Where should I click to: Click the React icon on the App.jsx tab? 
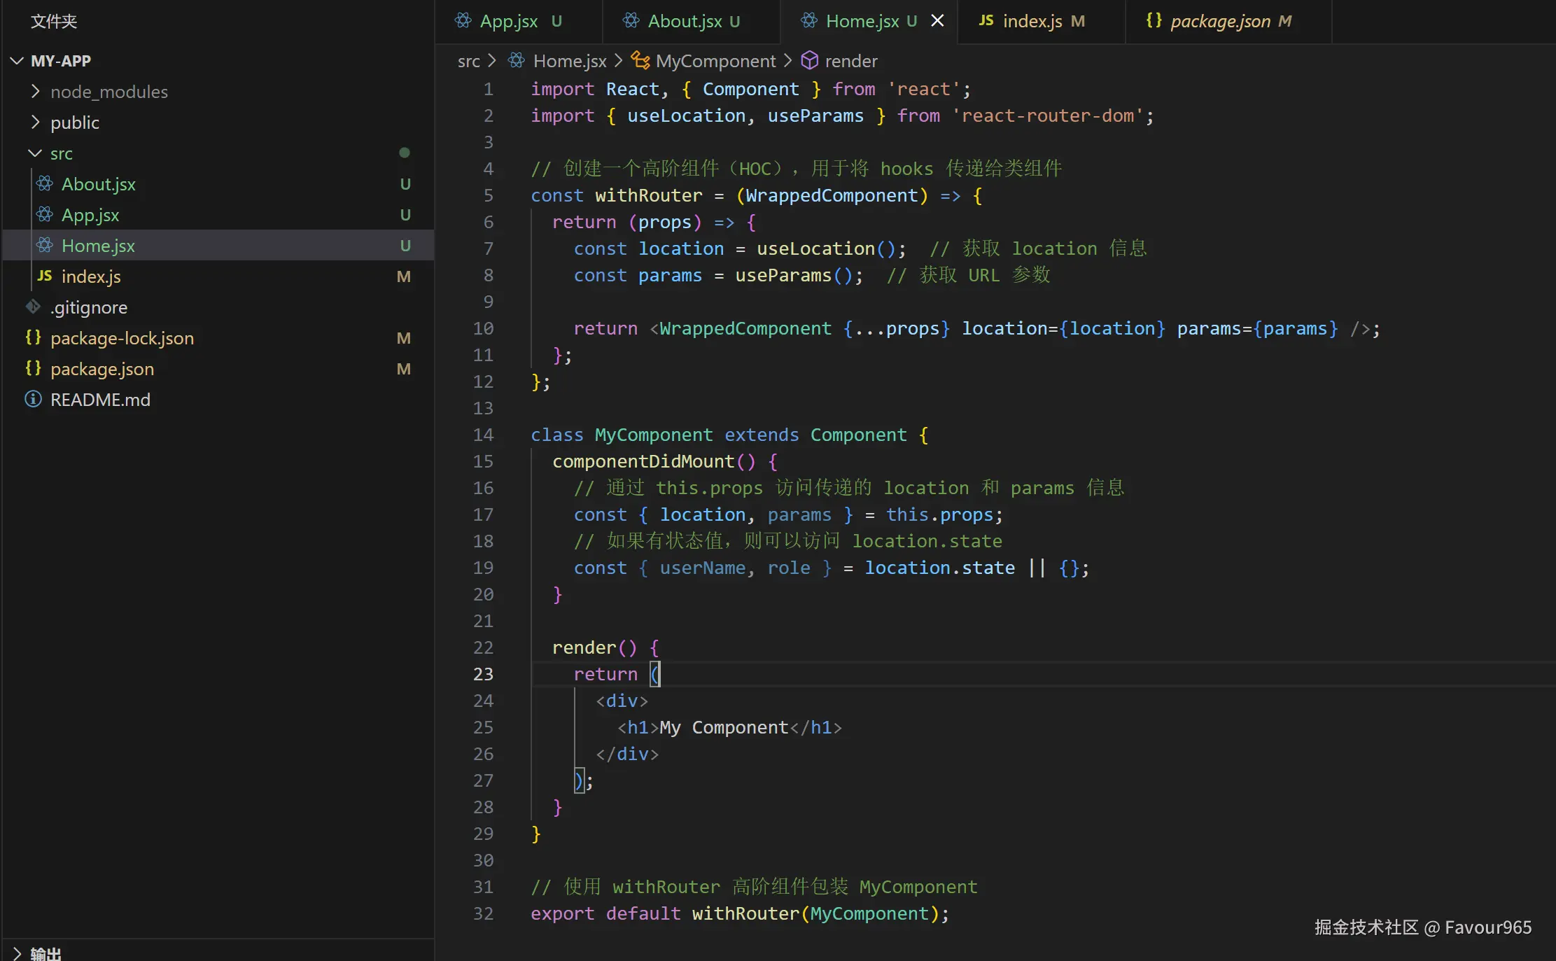pos(463,21)
